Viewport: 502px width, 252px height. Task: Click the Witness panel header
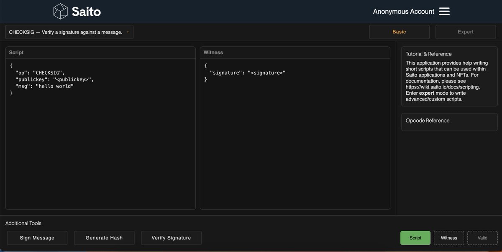point(295,53)
